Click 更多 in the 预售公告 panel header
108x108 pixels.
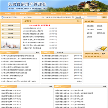click(x=105, y=86)
